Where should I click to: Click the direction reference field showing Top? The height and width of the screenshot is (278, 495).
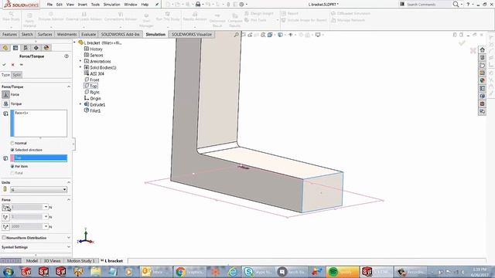tap(39, 158)
